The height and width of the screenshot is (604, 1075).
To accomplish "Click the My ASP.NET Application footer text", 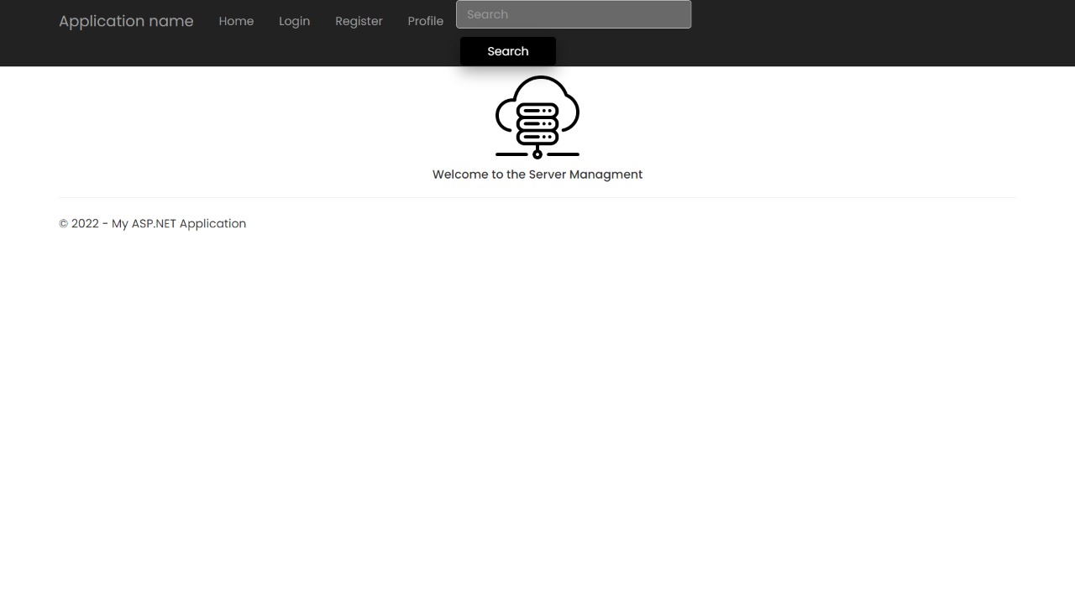I will [179, 224].
